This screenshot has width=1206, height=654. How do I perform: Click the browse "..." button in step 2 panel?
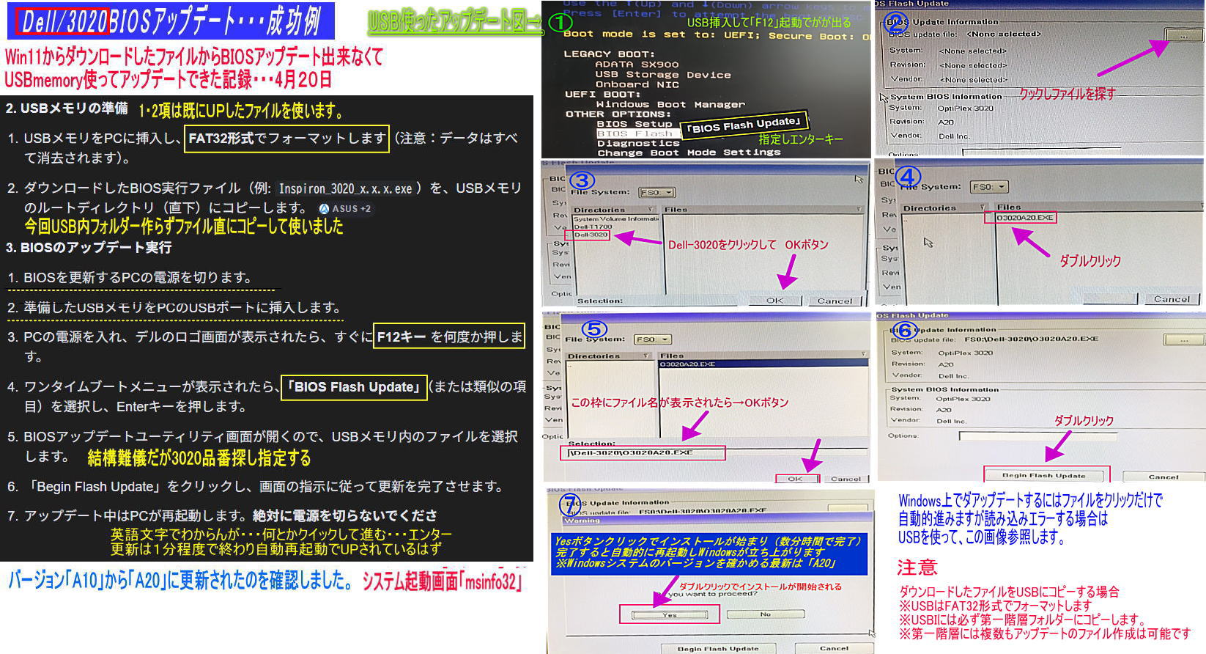tap(1183, 35)
